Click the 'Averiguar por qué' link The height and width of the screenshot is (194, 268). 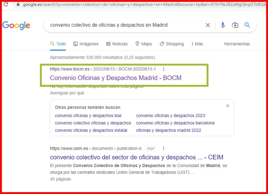click(x=67, y=93)
